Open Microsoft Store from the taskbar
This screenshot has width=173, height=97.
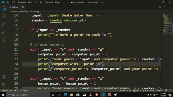(x=78, y=95)
